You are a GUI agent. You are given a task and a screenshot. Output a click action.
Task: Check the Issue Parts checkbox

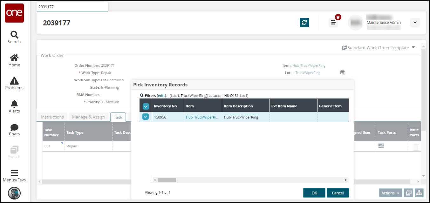click(416, 147)
